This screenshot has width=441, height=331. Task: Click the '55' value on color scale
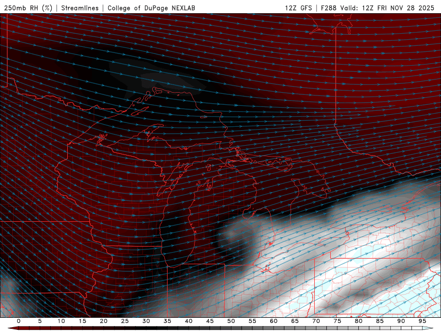(252, 321)
